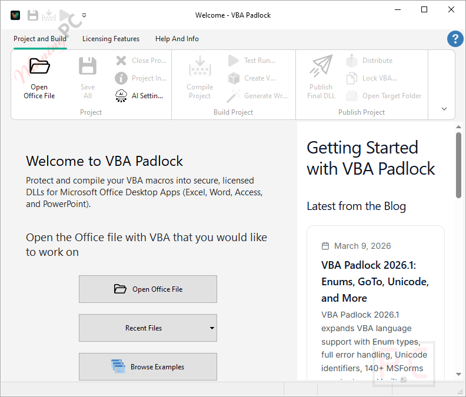Click the calendar icon beside the blog date
Viewport: 466px width, 397px height.
coord(325,246)
